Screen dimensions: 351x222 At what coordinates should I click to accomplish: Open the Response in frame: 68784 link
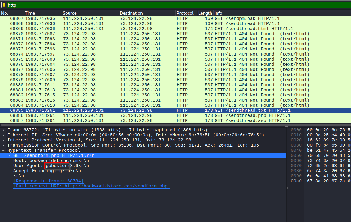(48, 181)
